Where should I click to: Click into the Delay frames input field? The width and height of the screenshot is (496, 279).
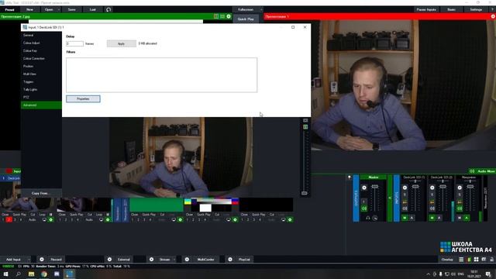click(x=74, y=43)
